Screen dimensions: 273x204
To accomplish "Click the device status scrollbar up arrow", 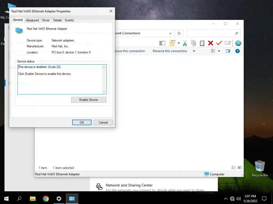I will point(104,67).
